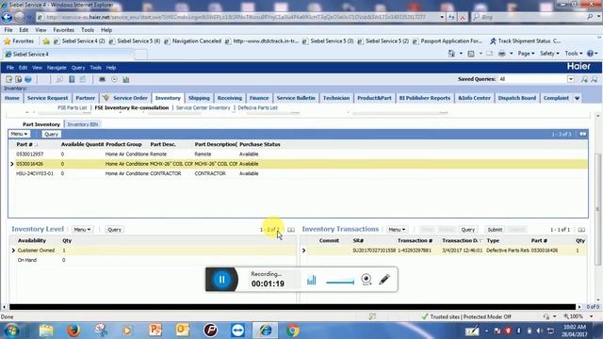
Task: Open the Inventory Transactions Menu dropdown
Action: [x=397, y=230]
